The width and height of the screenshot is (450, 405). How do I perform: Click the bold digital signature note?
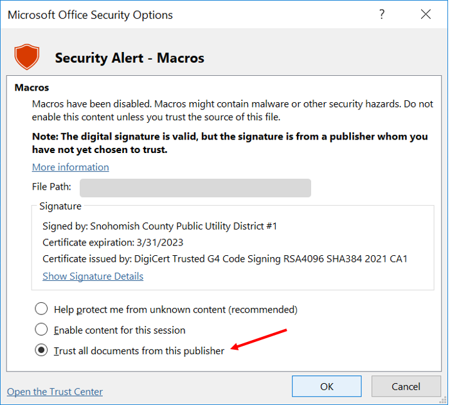coord(230,143)
